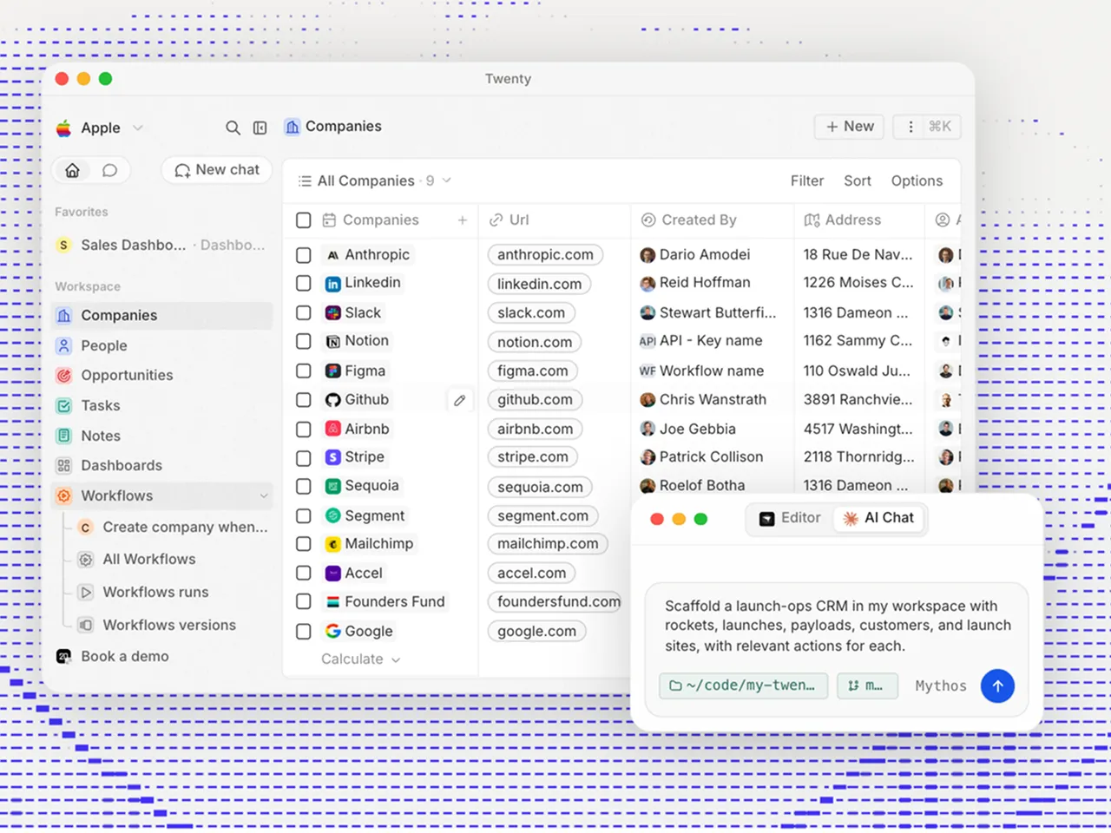Click the AI chat prompt text field

pos(838,626)
